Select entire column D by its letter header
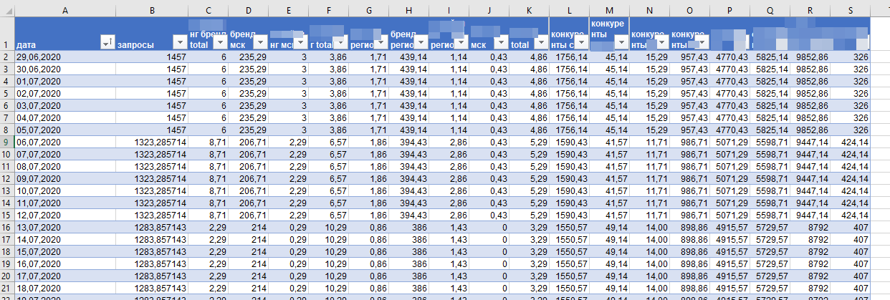This screenshot has height=300, width=890. 248,9
